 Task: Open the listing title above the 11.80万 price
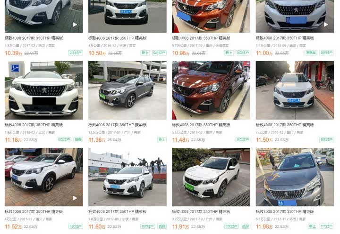tap(117, 211)
